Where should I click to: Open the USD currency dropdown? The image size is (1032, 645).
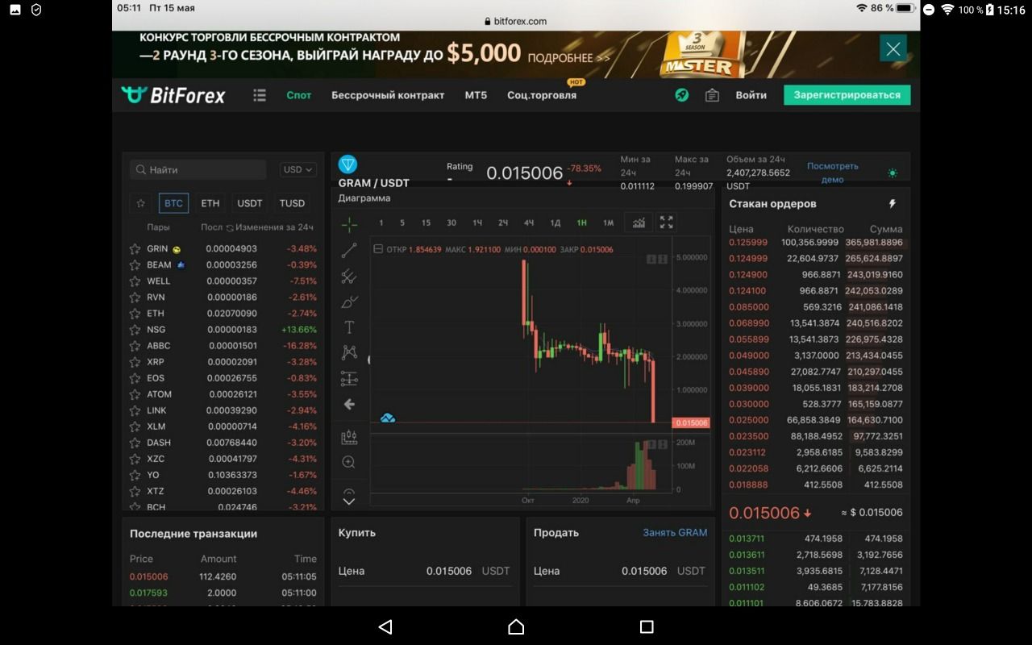click(x=298, y=170)
